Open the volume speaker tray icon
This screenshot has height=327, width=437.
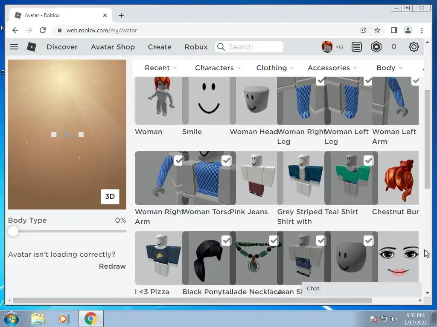393,319
